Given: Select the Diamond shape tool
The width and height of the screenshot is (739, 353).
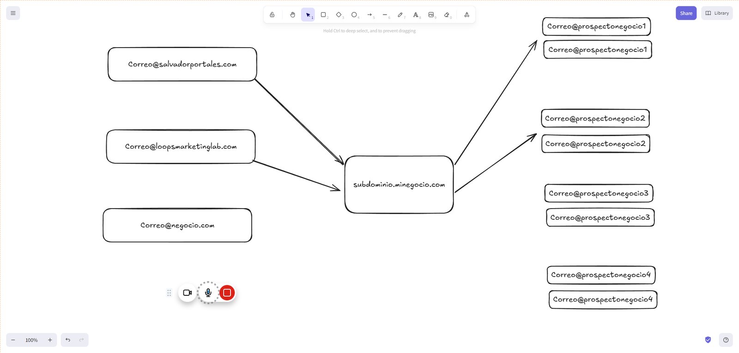Looking at the screenshot, I should coord(339,15).
